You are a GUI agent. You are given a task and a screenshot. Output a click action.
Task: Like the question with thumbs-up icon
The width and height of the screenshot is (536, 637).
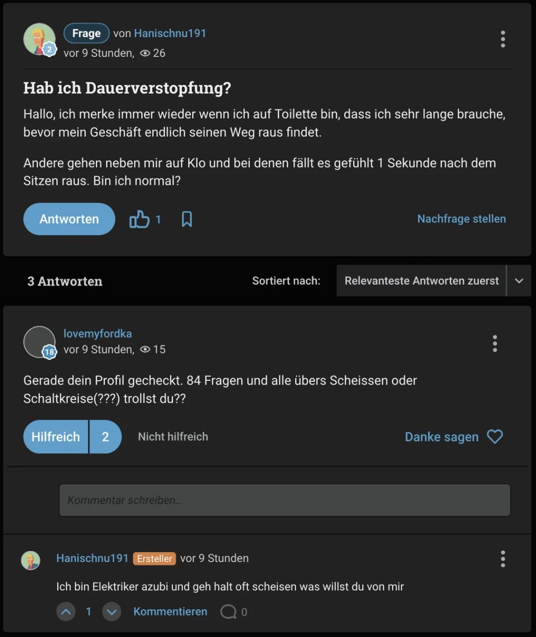tap(139, 219)
